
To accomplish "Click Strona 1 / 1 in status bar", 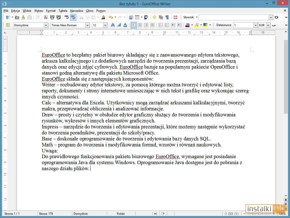I will point(12,213).
